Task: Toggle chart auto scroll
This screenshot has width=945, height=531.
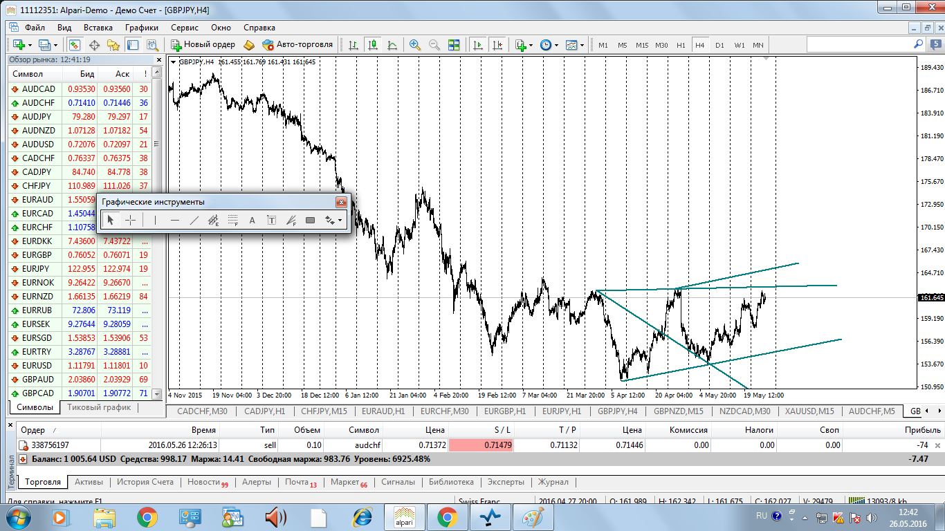Action: (477, 45)
